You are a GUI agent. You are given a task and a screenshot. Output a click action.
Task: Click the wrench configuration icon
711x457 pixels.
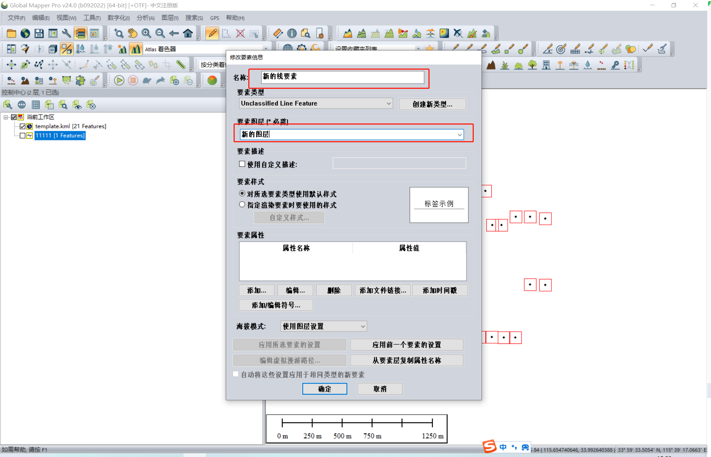67,34
